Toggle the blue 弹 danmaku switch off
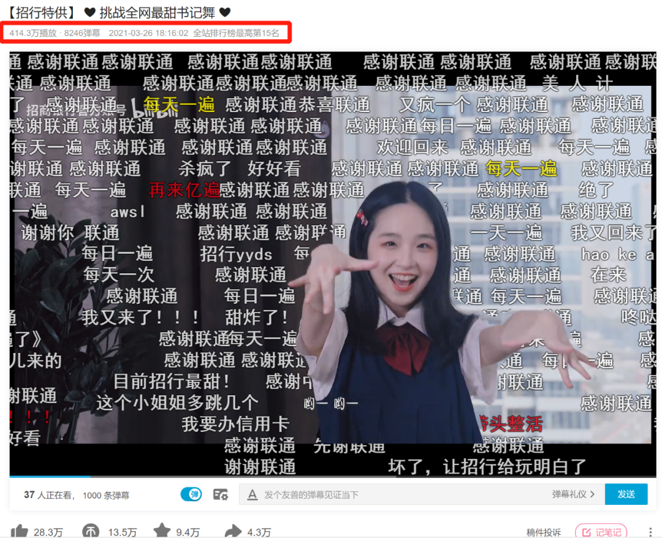Screen dimensions: 662x541 [x=191, y=494]
